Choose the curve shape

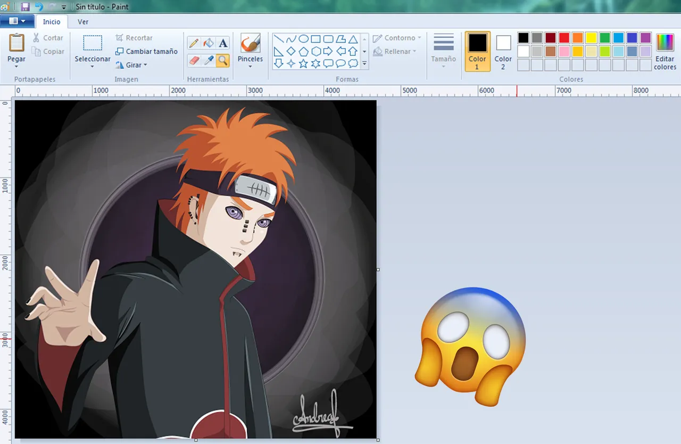[x=291, y=39]
